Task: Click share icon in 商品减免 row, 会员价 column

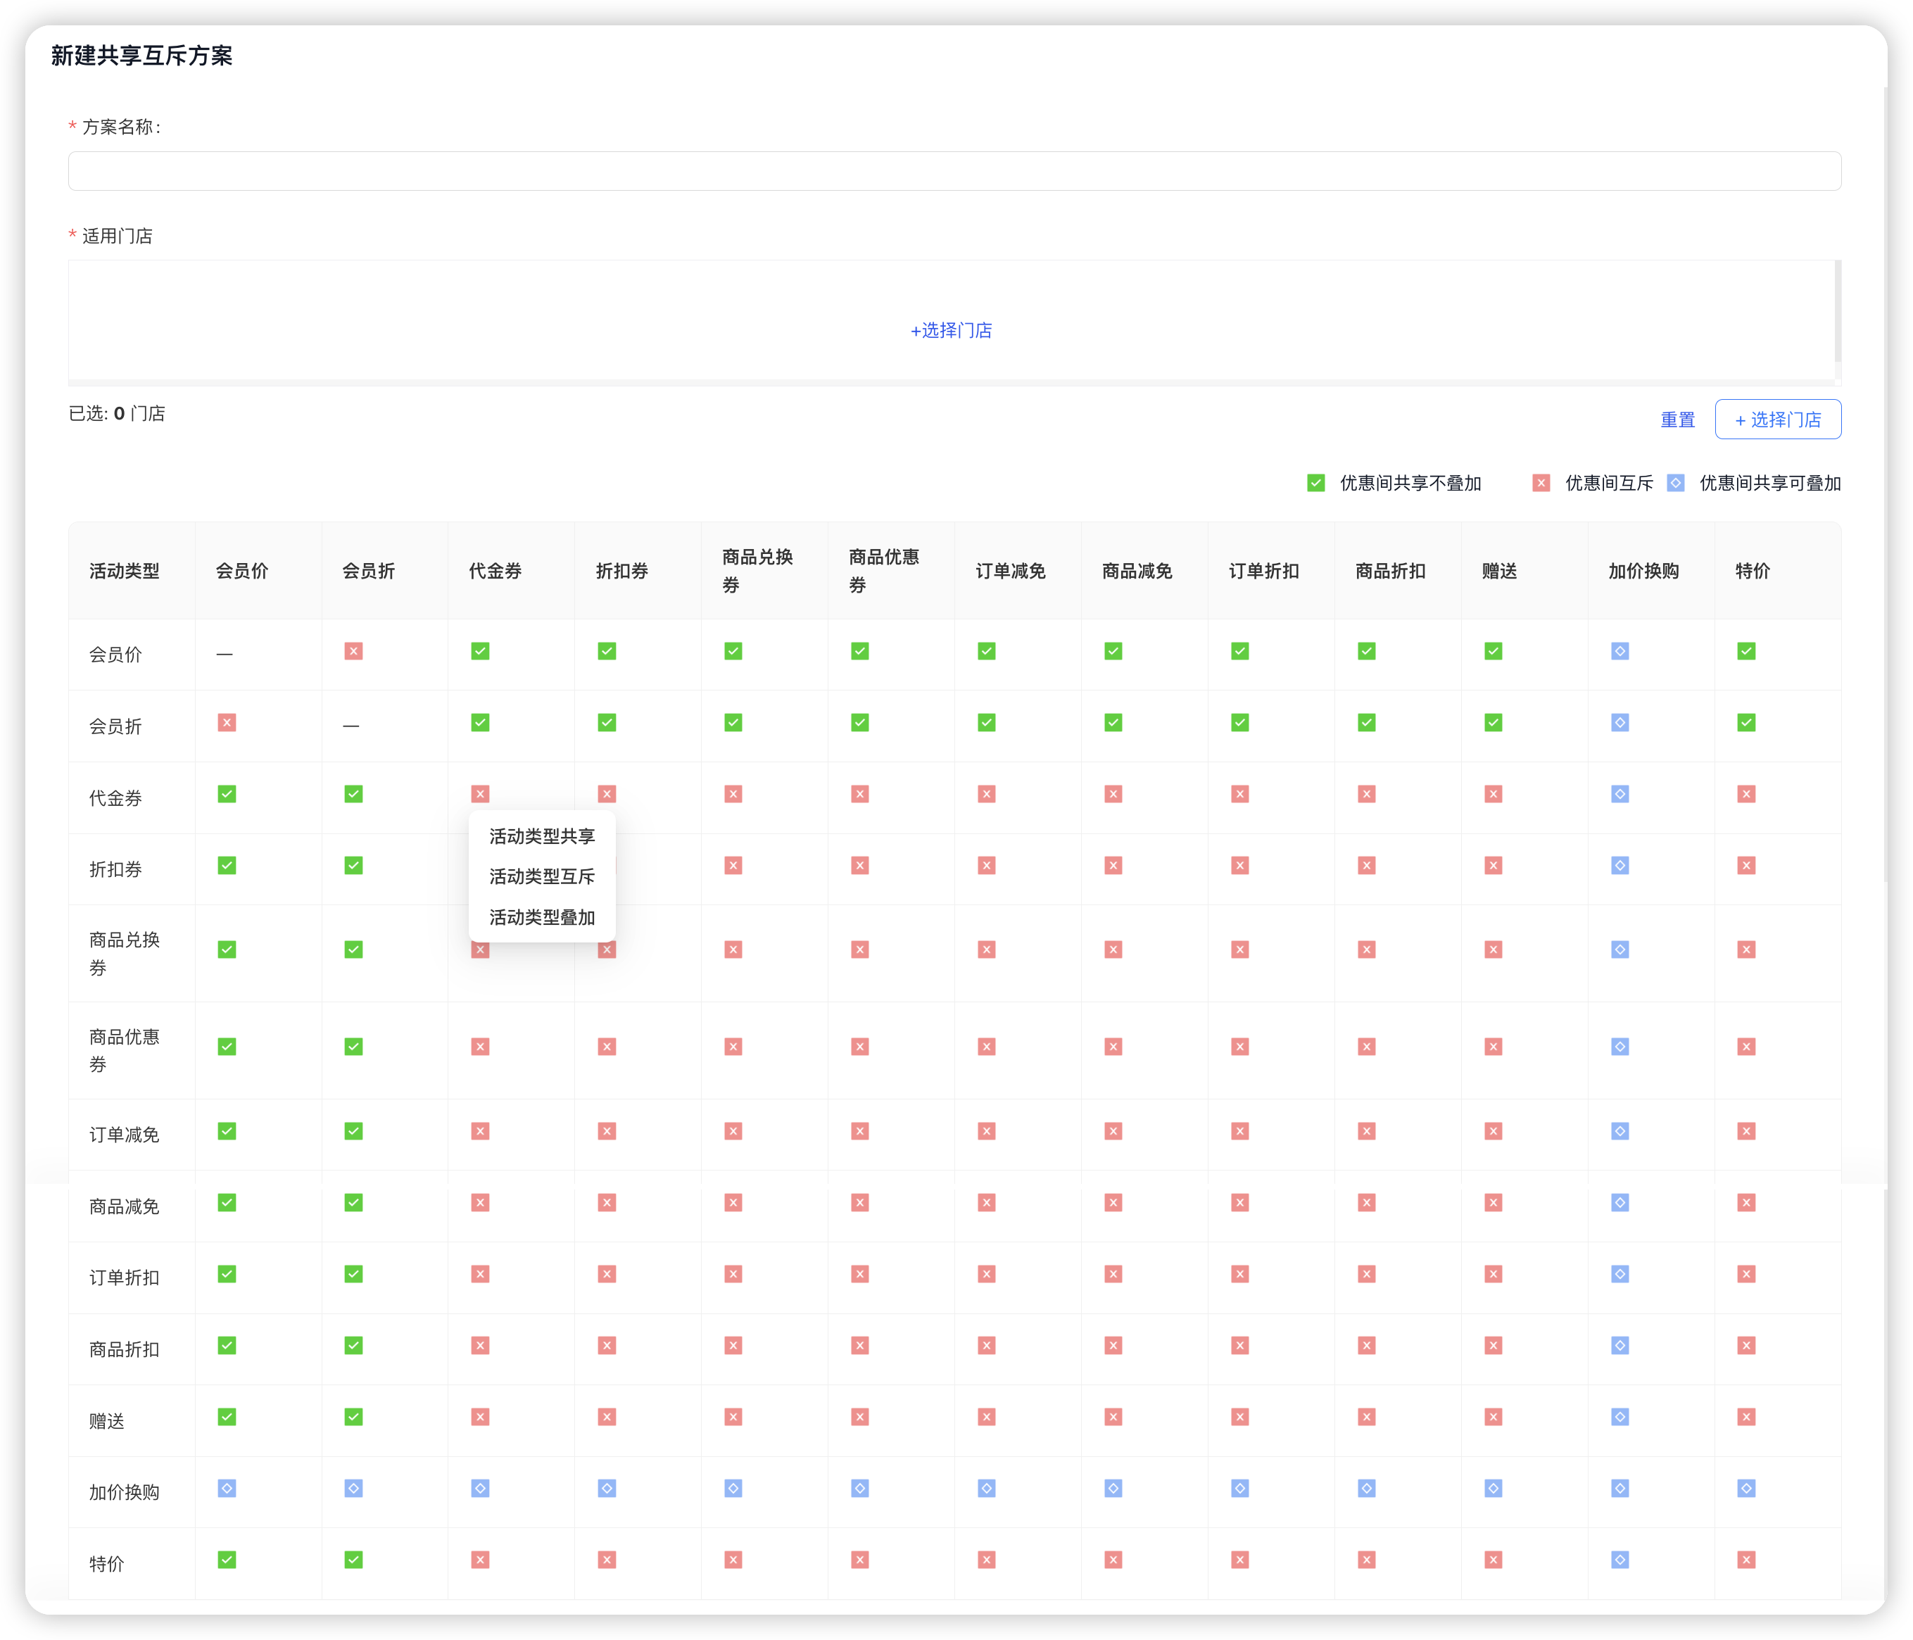Action: (x=227, y=1202)
